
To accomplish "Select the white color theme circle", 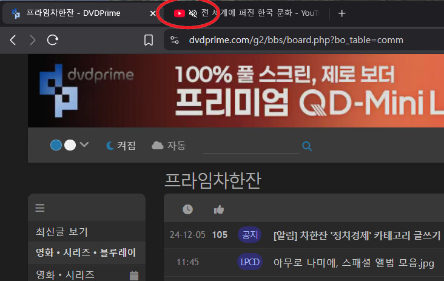I will click(70, 145).
